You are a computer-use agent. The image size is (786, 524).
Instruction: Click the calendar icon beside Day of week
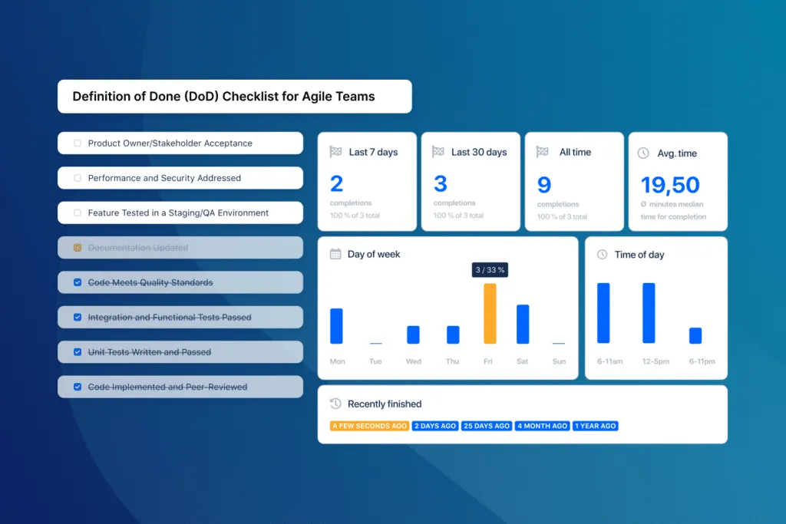335,254
